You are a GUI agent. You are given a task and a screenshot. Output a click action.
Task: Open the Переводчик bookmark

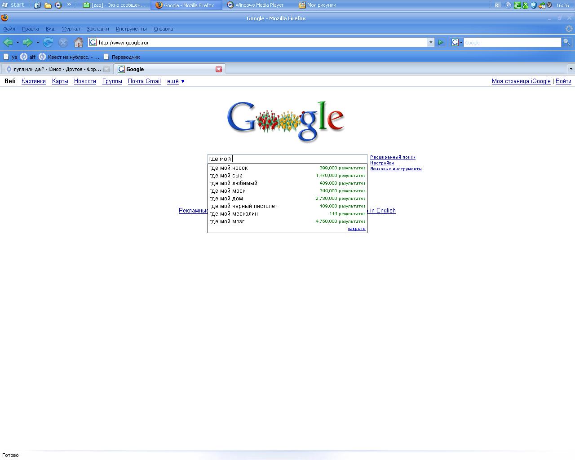coord(122,57)
